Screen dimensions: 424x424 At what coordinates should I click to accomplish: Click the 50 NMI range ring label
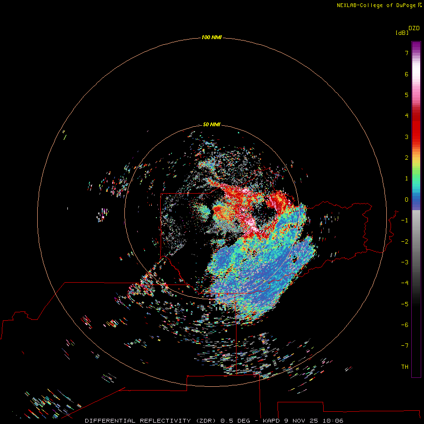click(212, 124)
